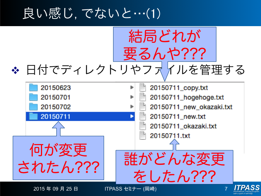Expand the 20150623 folder arrow
Viewport: 261px width, 196px height.
point(132,87)
